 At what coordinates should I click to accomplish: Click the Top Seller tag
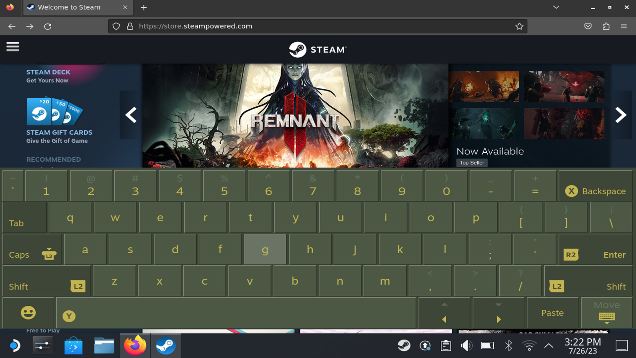point(472,163)
